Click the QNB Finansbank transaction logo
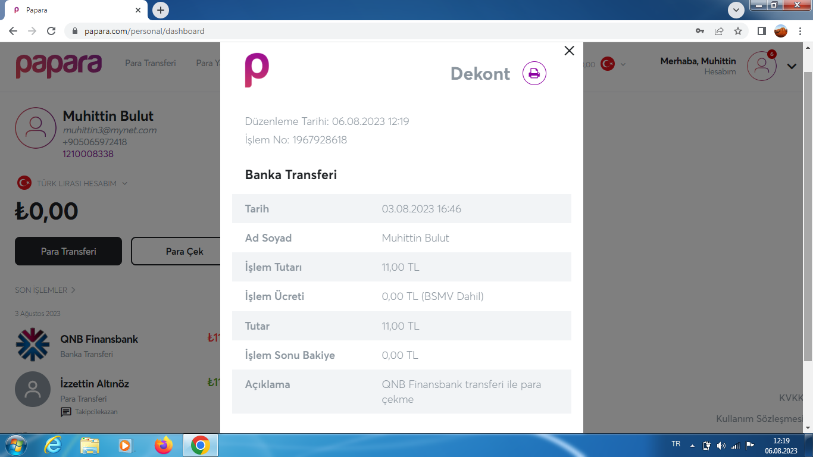Screen dimensions: 813x457 pyautogui.click(x=33, y=345)
